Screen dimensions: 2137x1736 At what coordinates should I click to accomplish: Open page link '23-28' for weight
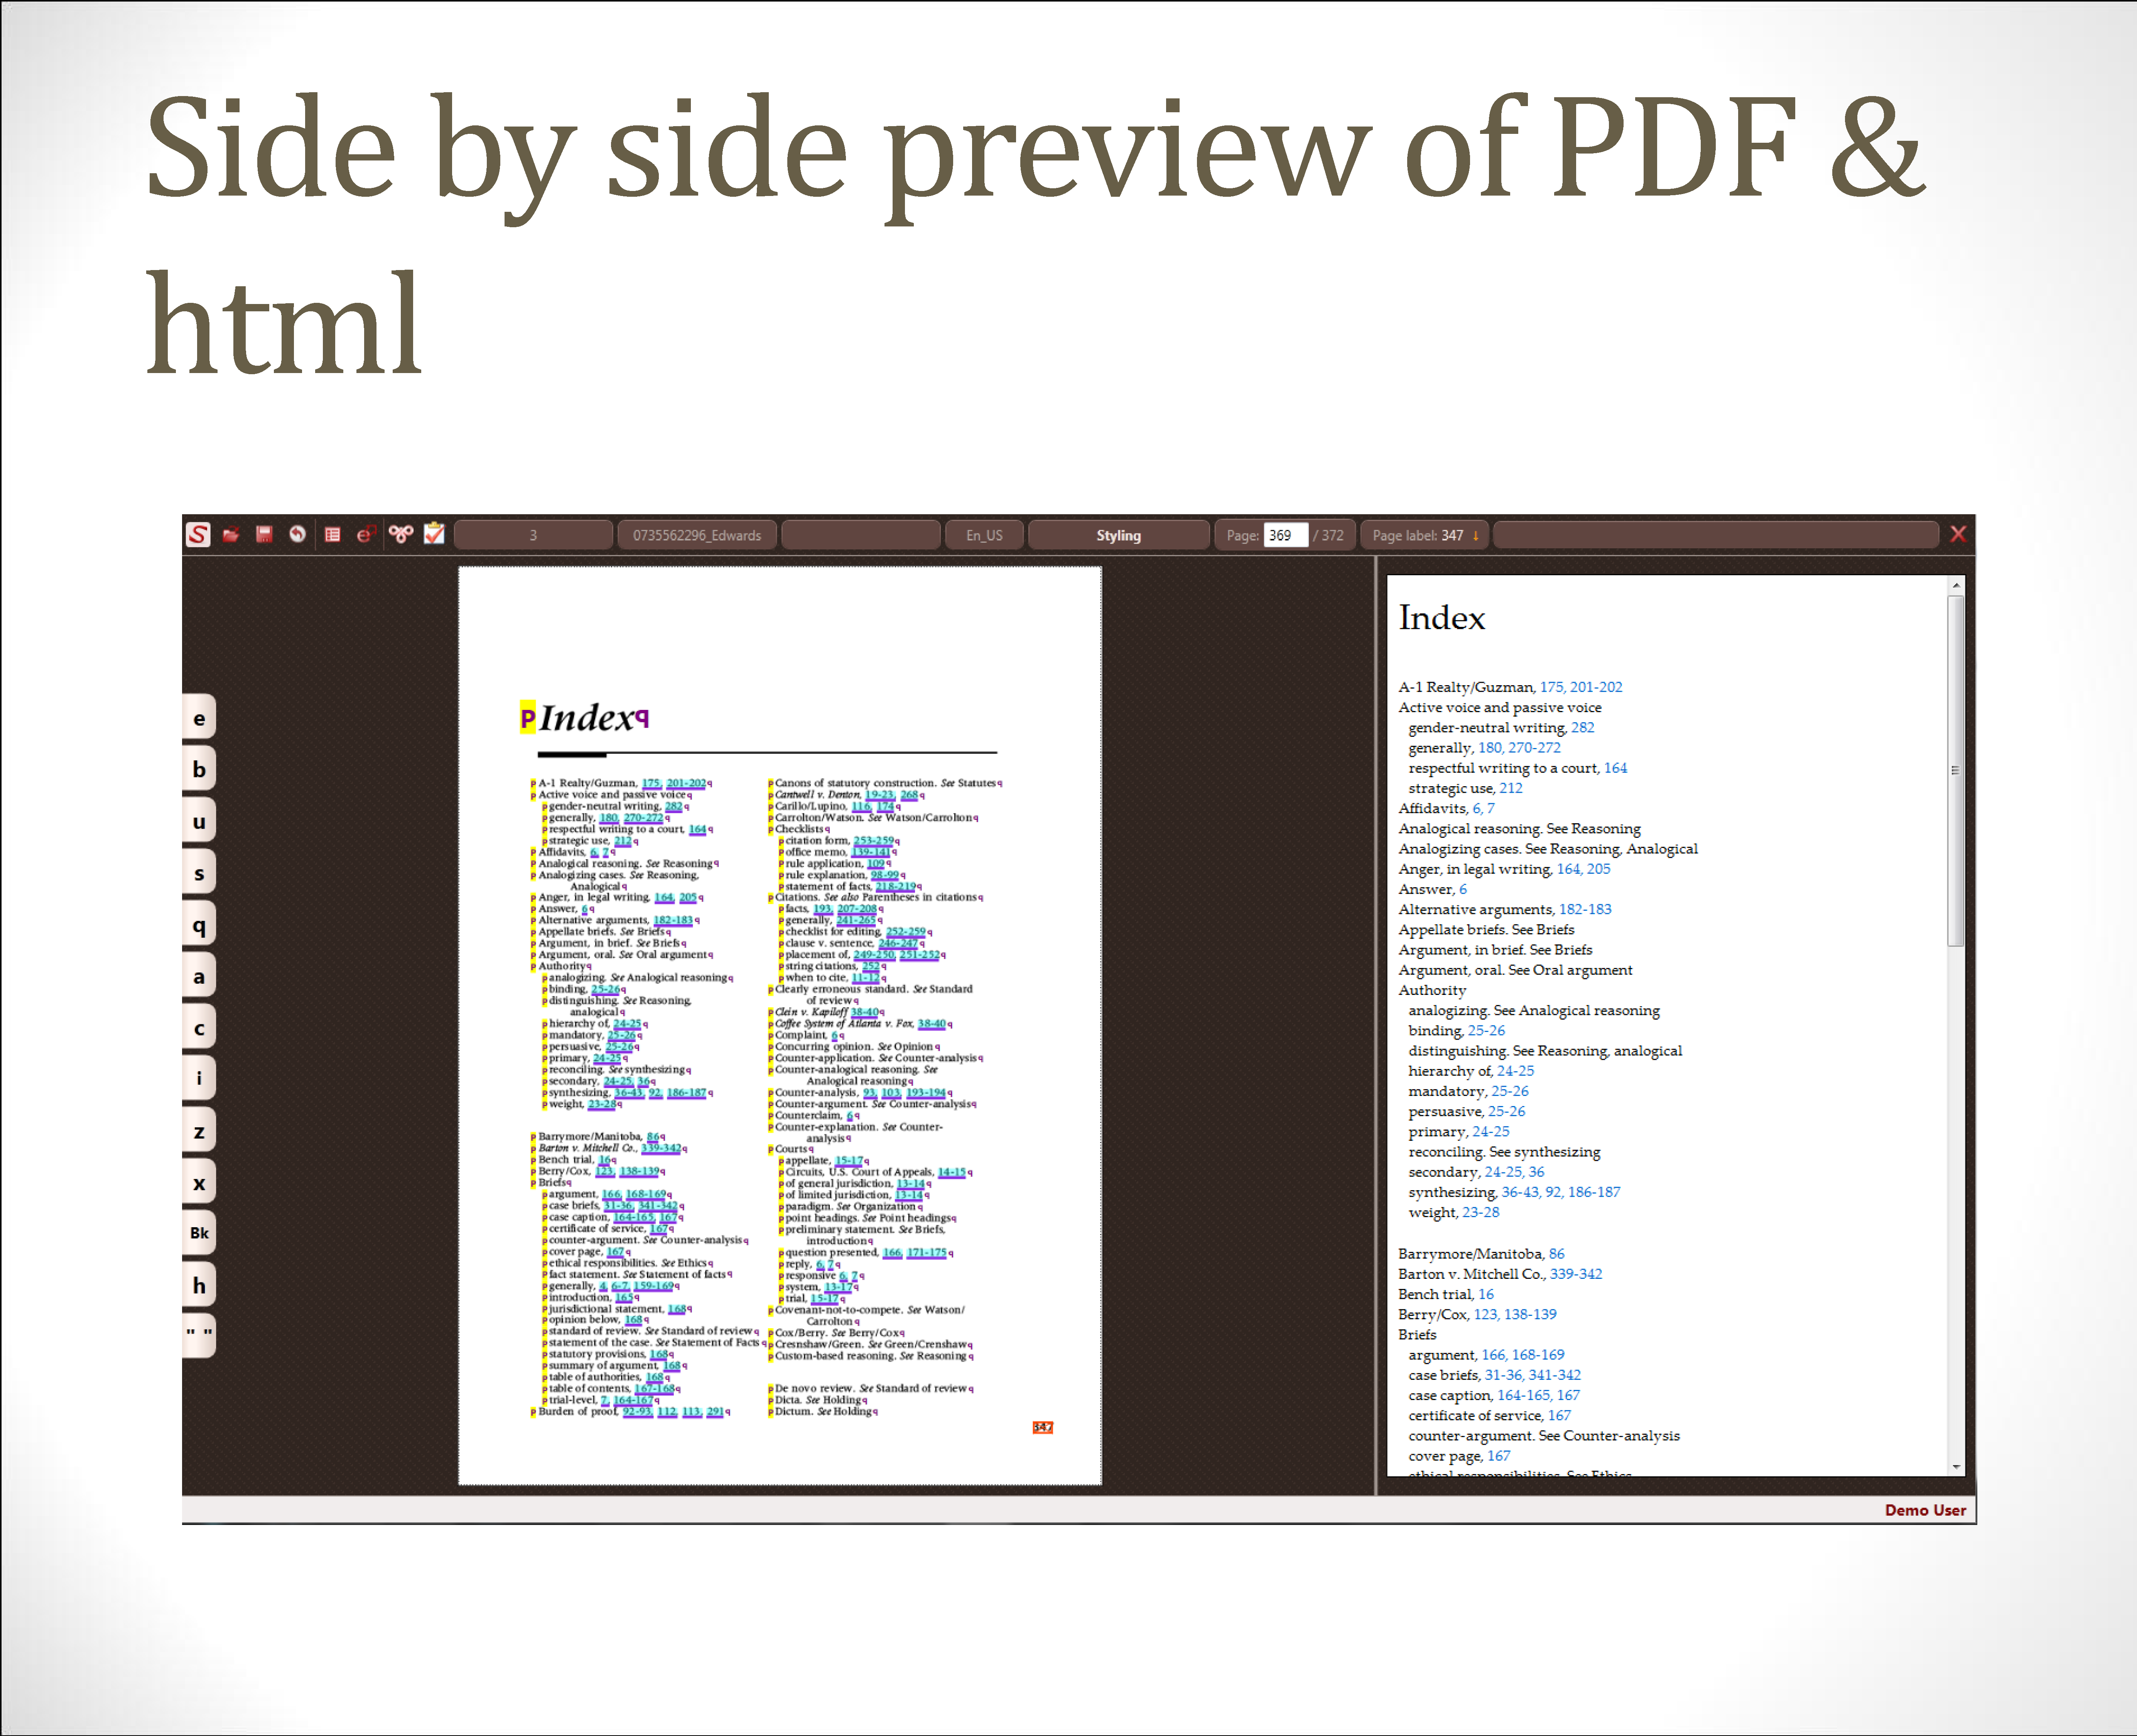[x=1481, y=1212]
